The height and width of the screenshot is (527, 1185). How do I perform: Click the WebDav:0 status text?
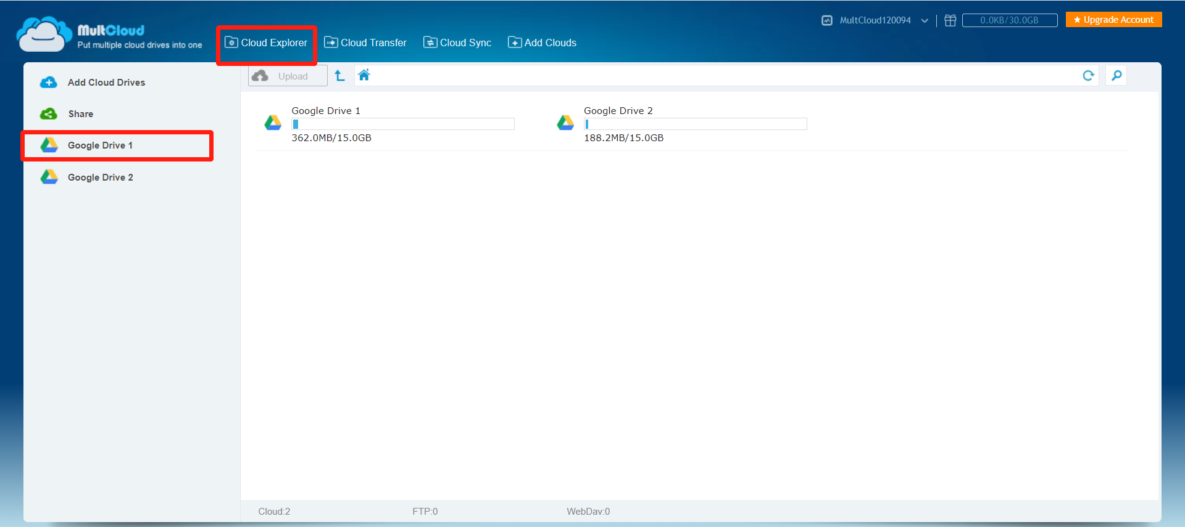tap(588, 512)
